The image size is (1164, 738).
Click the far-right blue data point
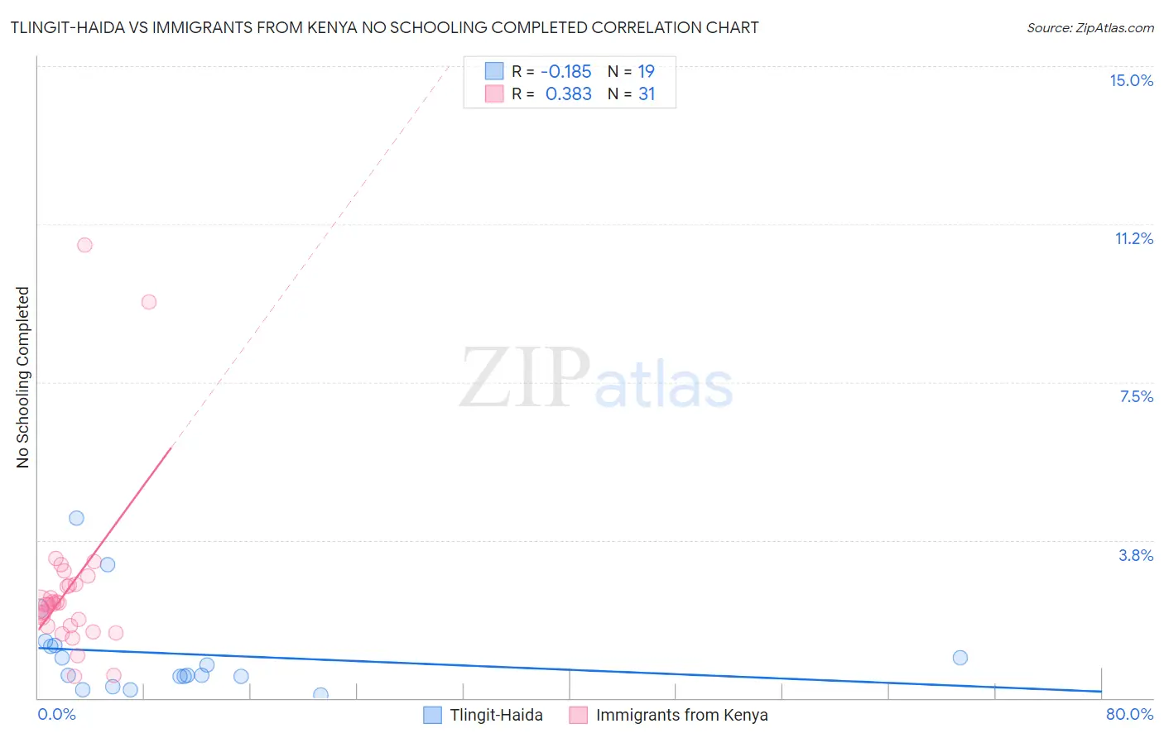pyautogui.click(x=960, y=658)
